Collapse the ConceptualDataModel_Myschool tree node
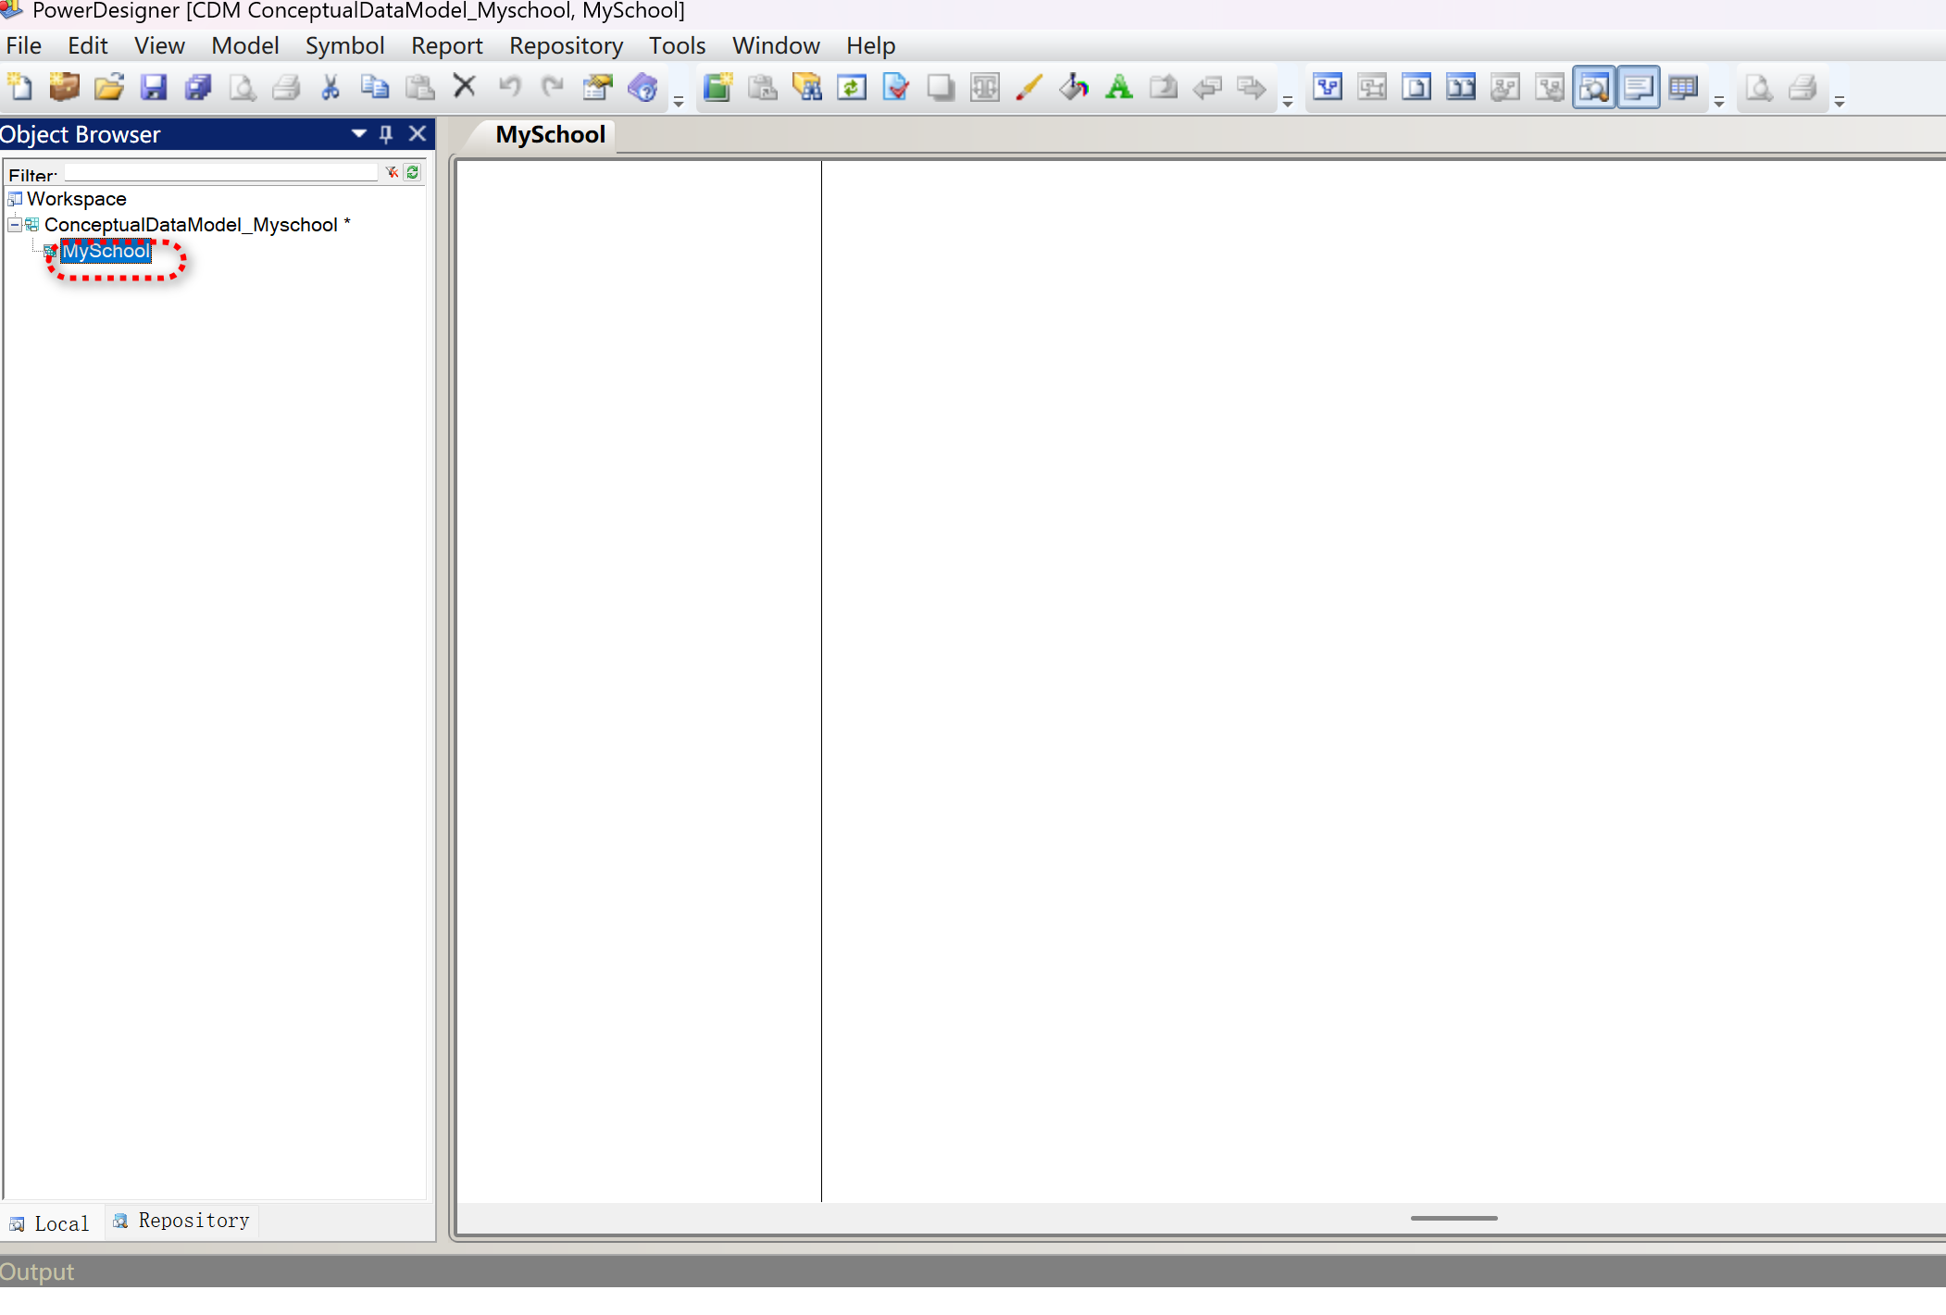The height and width of the screenshot is (1315, 1946). coord(15,225)
